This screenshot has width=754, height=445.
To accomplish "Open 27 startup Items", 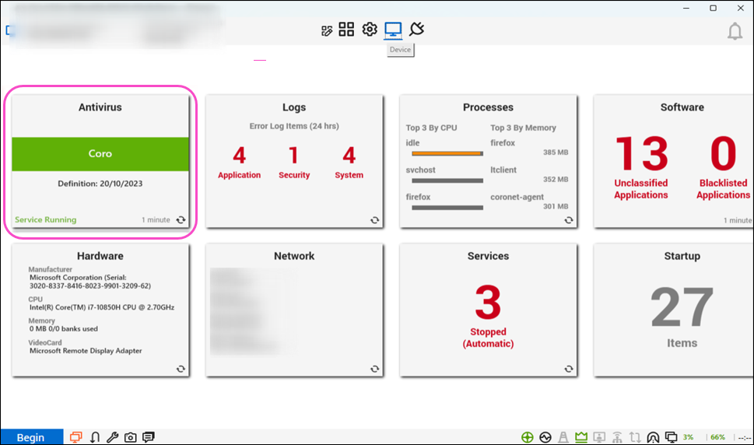I will pos(682,316).
